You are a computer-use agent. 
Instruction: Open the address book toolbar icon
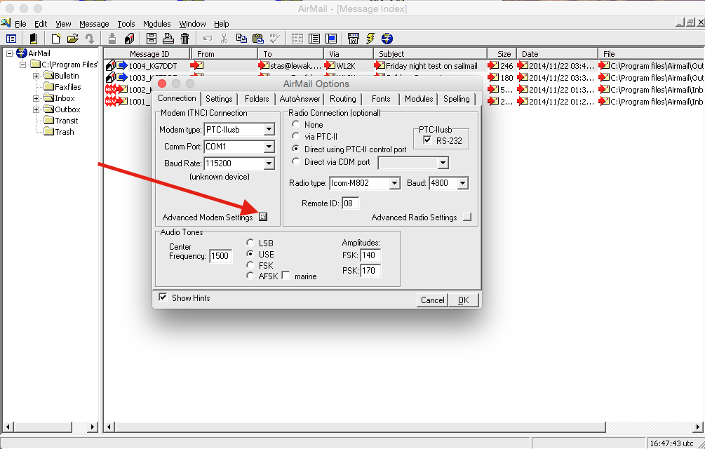(x=34, y=39)
